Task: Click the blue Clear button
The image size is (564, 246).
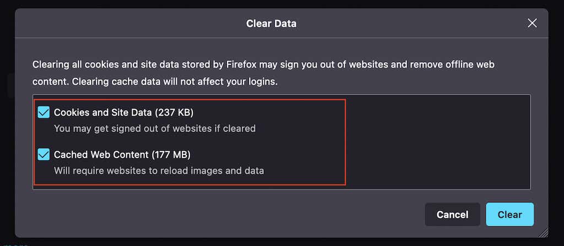Action: [x=509, y=214]
